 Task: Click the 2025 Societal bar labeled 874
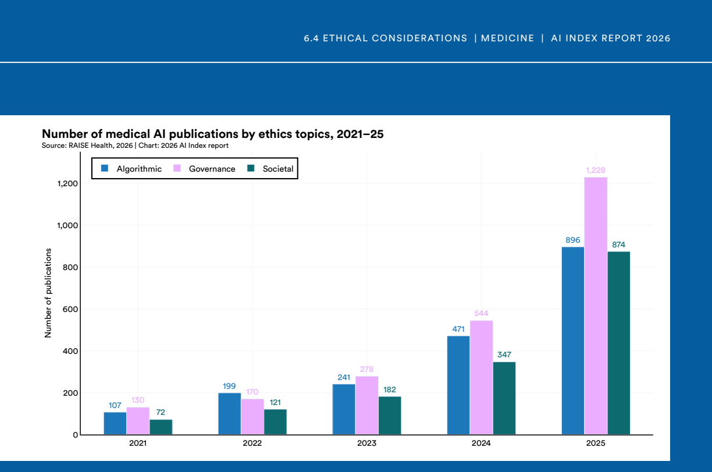619,343
